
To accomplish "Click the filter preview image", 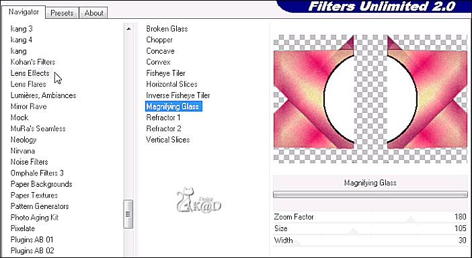I will coord(370,99).
